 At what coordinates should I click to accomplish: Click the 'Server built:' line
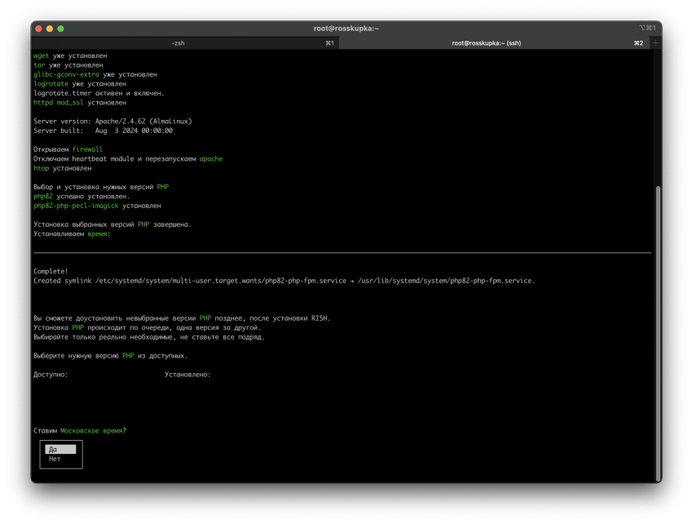click(x=103, y=131)
